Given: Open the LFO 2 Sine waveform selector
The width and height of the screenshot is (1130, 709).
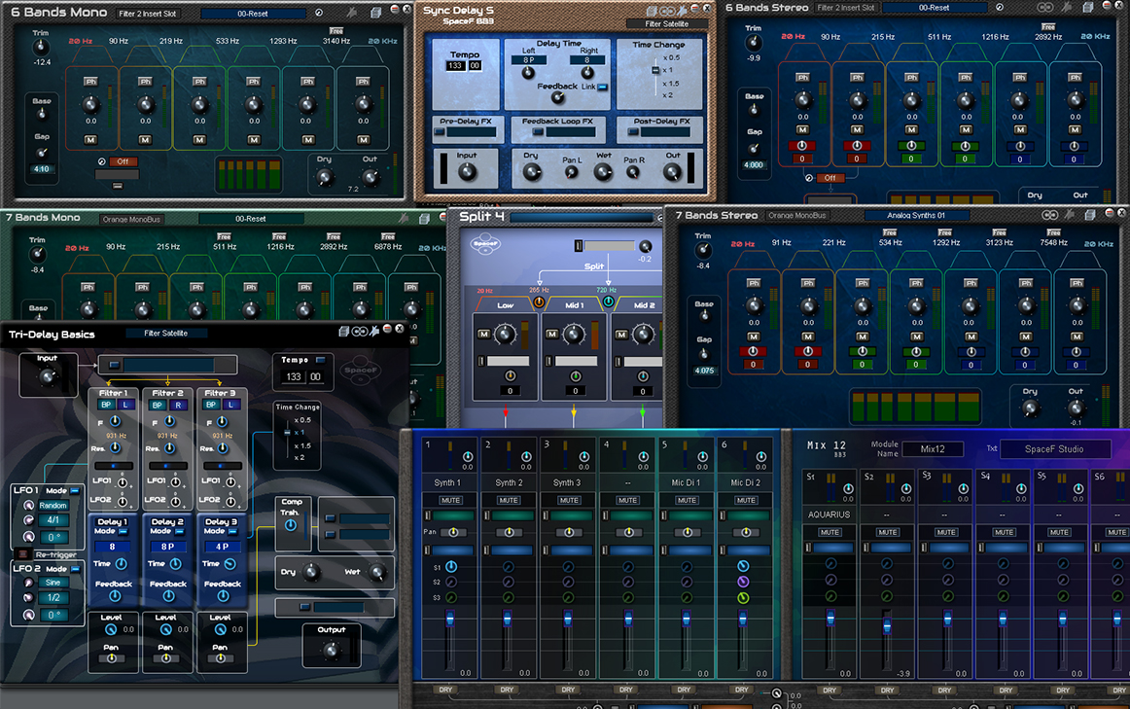Looking at the screenshot, I should click(x=53, y=583).
